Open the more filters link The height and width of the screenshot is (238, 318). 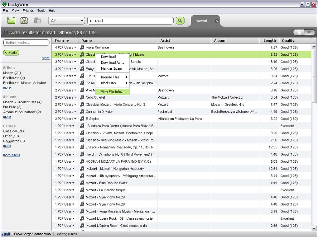(12, 155)
